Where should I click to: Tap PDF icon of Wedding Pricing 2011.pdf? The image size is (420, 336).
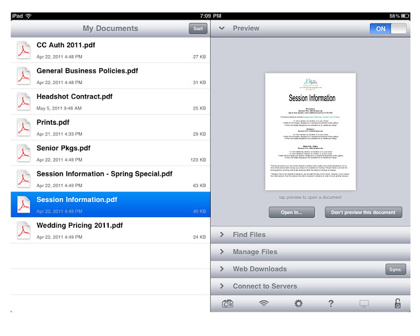[24, 230]
